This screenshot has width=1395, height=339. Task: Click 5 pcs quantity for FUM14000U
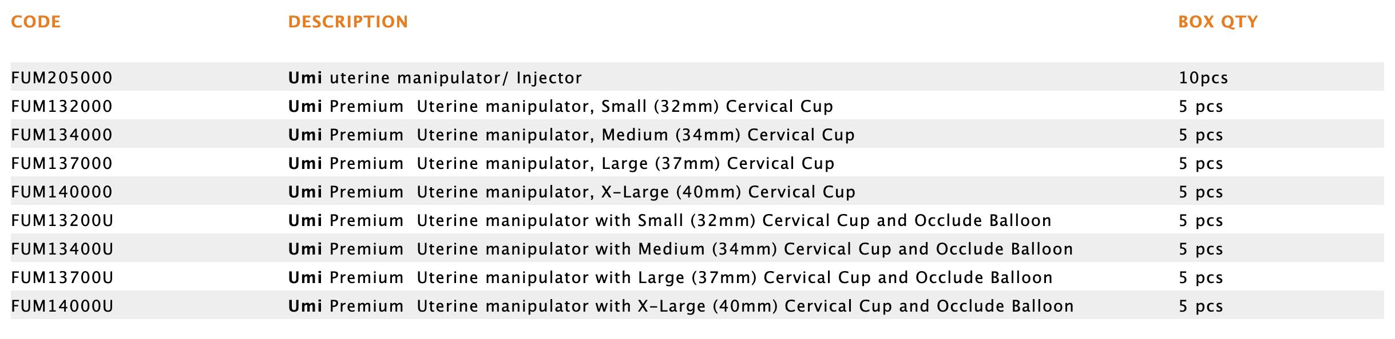click(1200, 306)
